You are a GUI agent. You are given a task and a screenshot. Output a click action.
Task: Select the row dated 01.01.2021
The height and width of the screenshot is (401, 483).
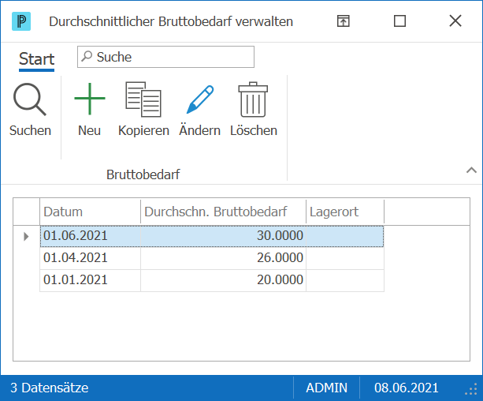click(212, 280)
